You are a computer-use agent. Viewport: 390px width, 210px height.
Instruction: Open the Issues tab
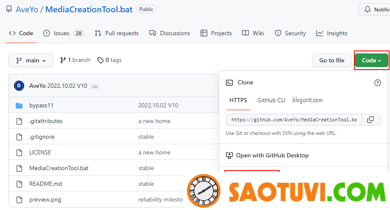(64, 33)
